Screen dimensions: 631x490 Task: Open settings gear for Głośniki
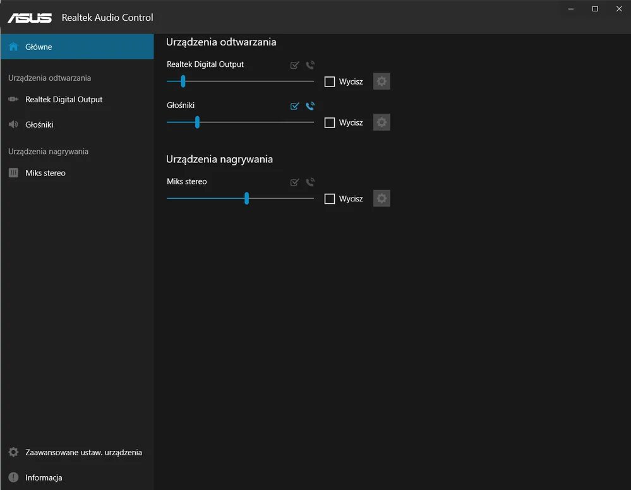(382, 122)
